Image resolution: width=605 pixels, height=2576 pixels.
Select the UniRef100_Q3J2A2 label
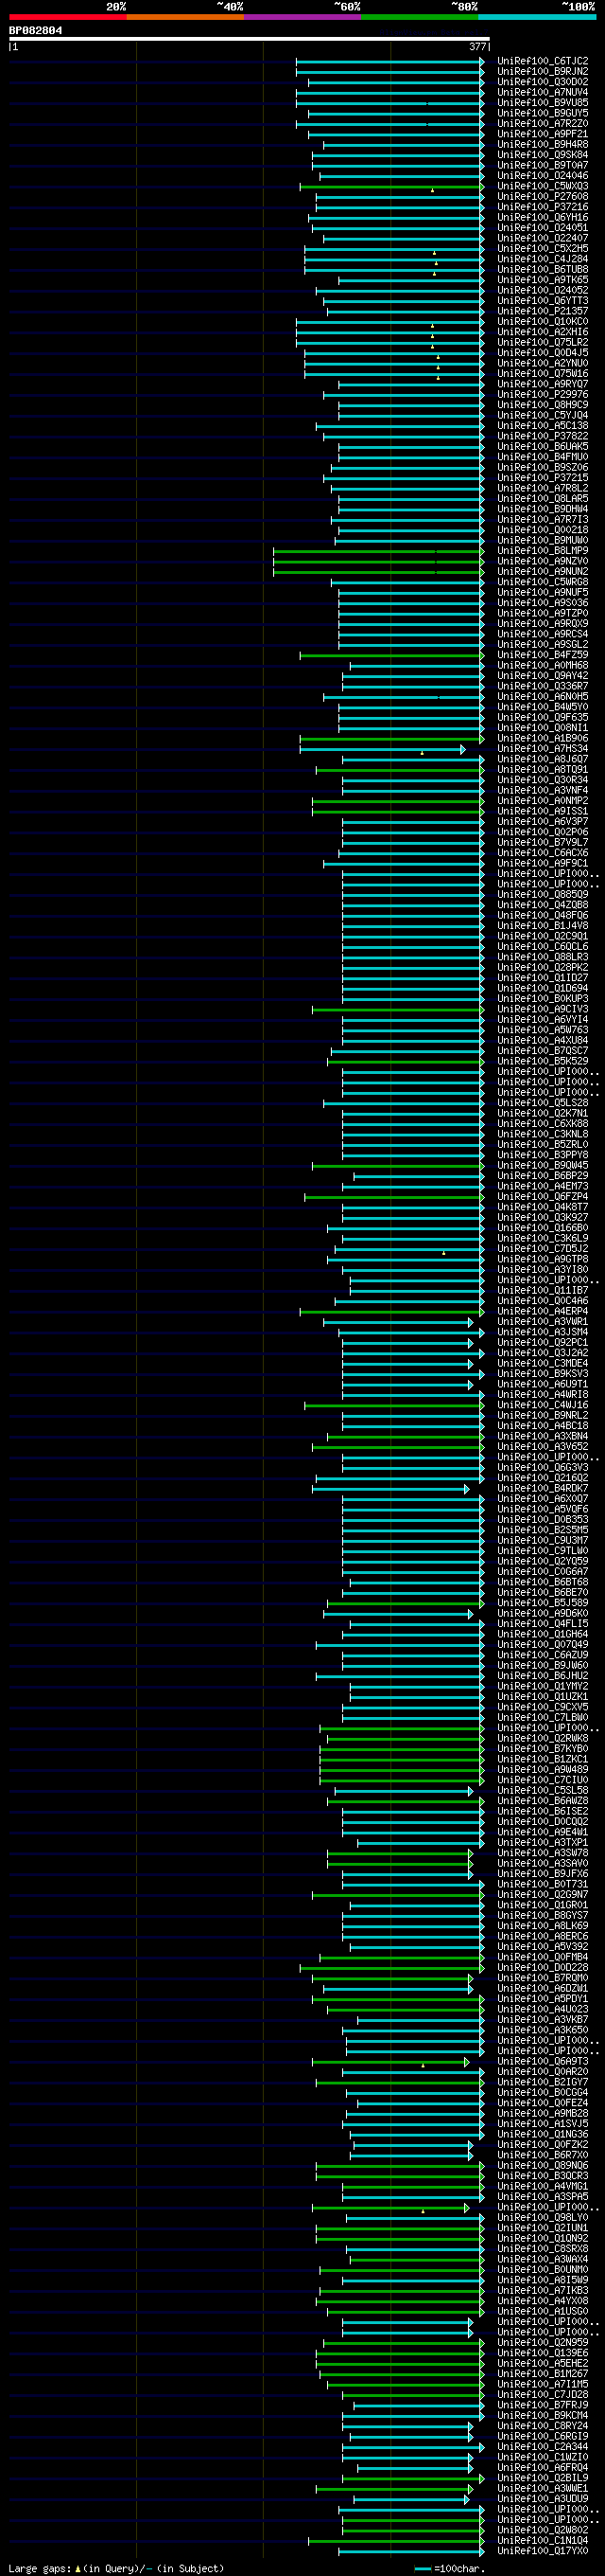(x=544, y=1353)
